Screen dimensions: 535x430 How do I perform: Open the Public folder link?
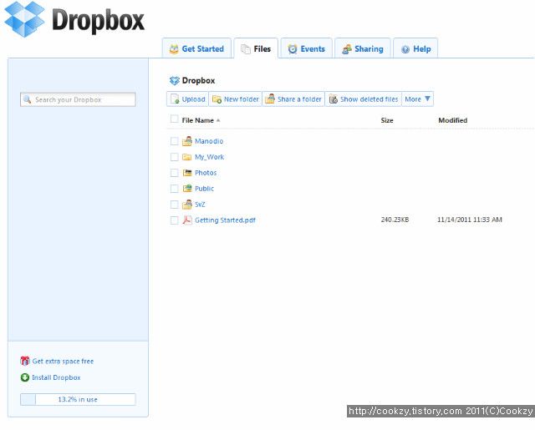(204, 189)
